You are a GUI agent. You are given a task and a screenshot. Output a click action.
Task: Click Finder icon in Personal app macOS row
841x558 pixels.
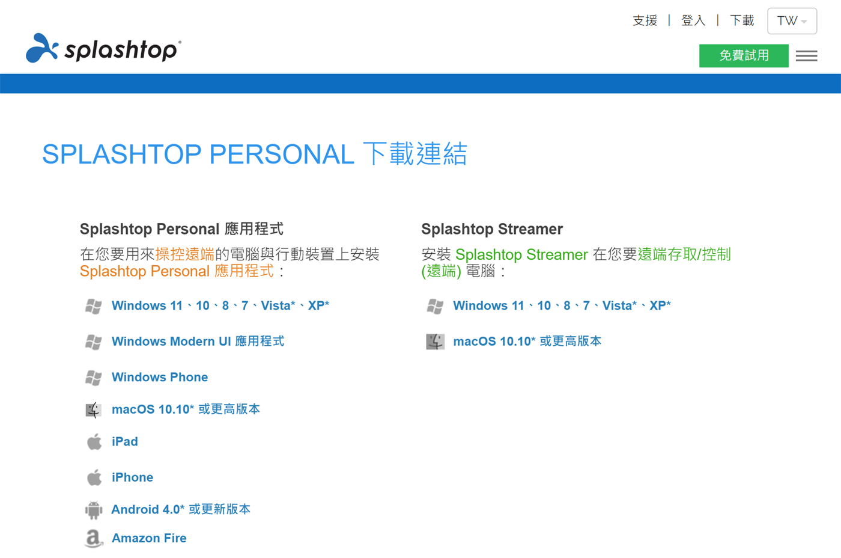(93, 410)
